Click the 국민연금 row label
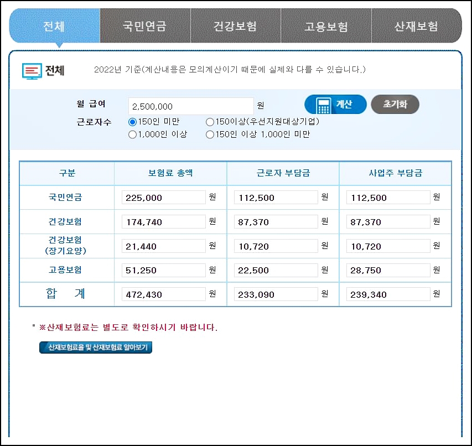 65,197
